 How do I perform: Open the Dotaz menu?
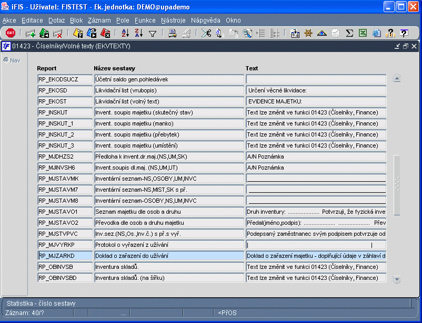tap(56, 20)
